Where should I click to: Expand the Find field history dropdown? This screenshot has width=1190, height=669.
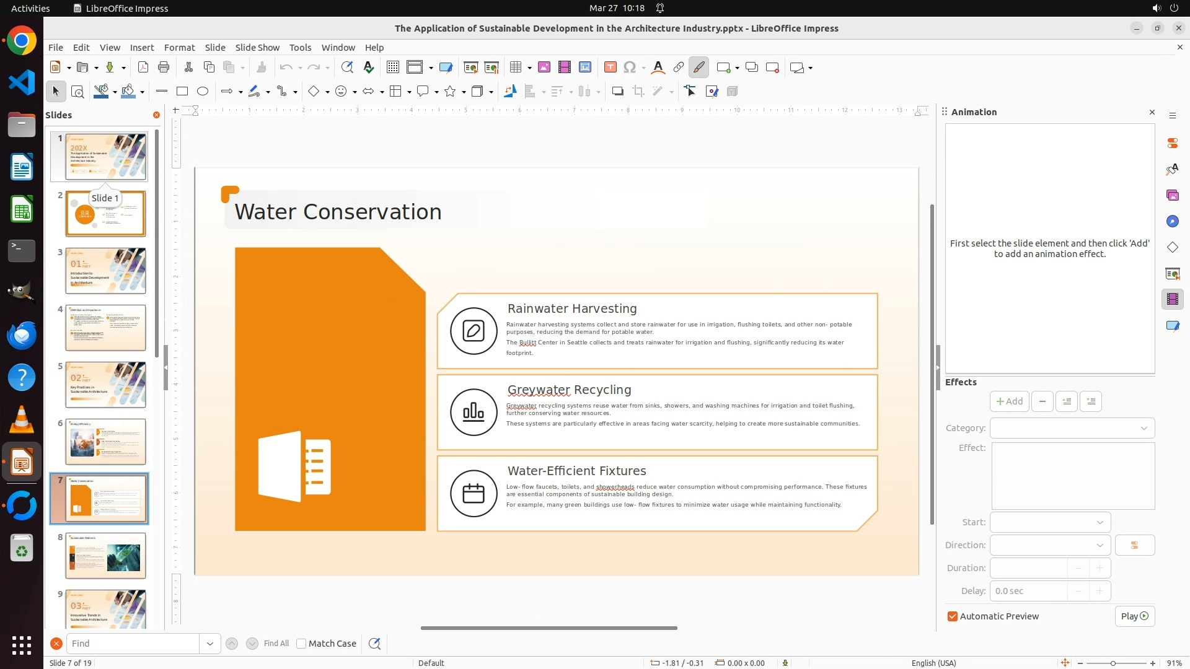(209, 644)
